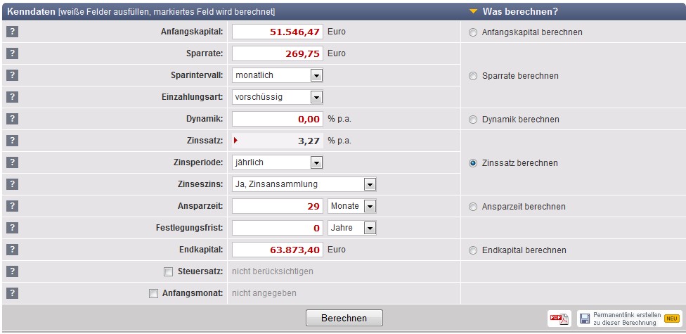Open help icon for Zinssatz row
Screen dimensions: 686x334
point(12,141)
